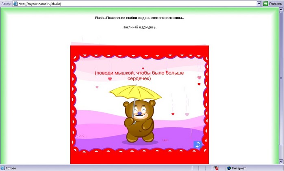
Task: Click the green Go arrow icon
Action: pos(266,4)
